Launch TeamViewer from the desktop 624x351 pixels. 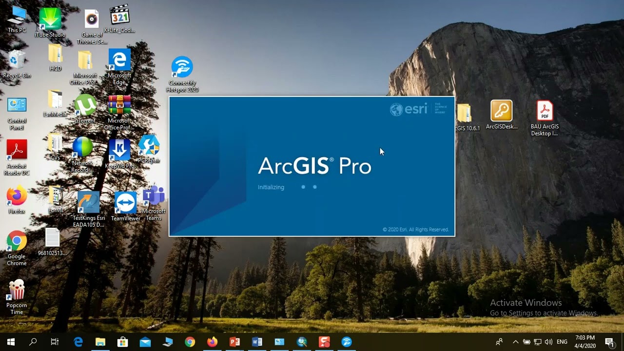(x=125, y=207)
